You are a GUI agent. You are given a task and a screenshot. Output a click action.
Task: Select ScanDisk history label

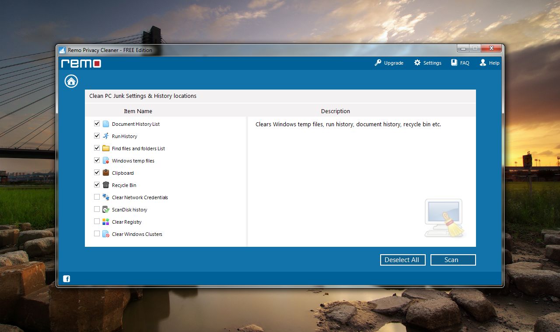[x=129, y=210]
